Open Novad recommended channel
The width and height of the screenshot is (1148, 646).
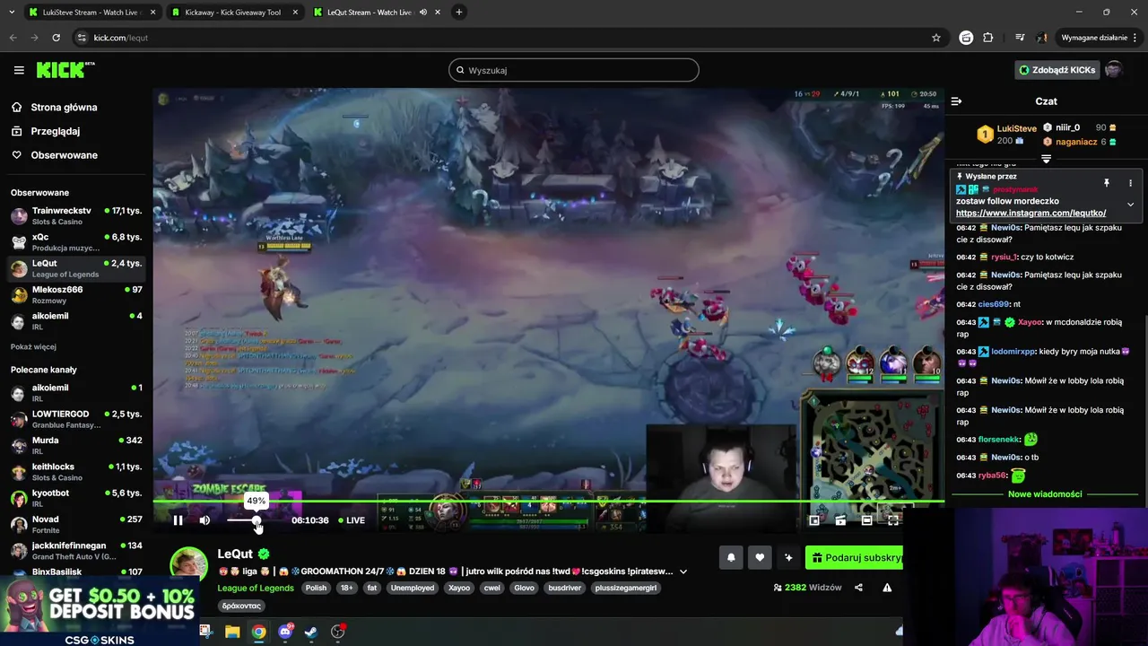(x=76, y=524)
